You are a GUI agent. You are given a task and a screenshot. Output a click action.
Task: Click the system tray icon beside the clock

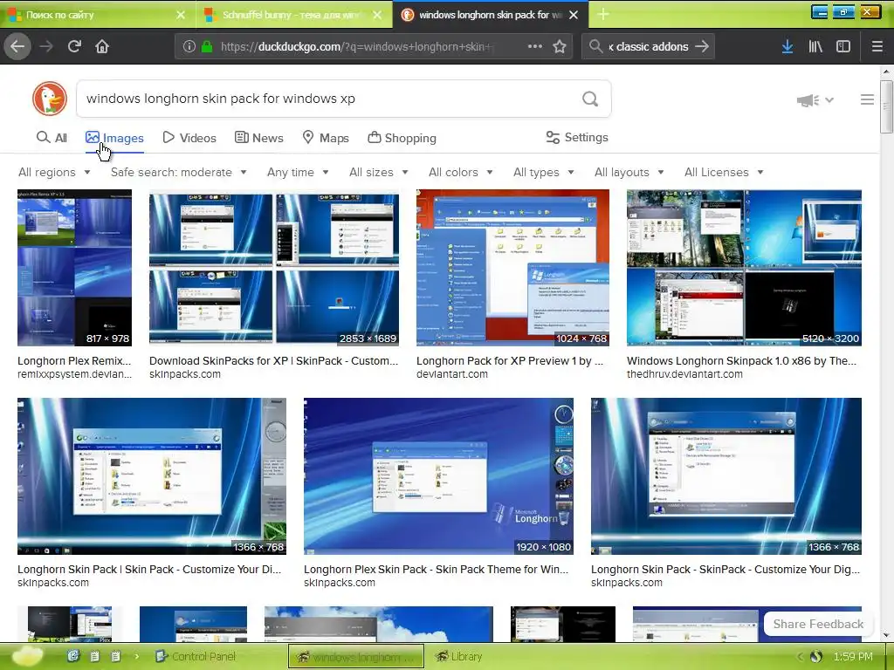[816, 656]
